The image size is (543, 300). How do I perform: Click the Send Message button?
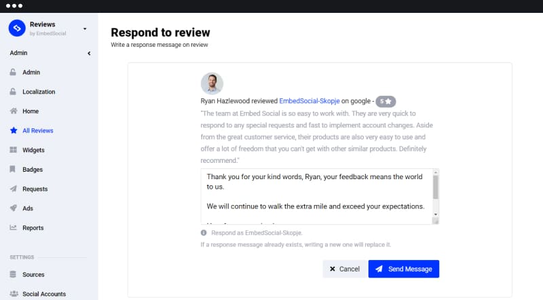(x=404, y=269)
